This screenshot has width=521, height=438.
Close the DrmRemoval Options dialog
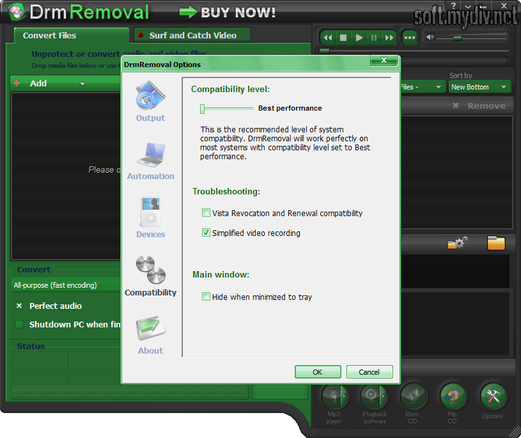[x=384, y=60]
